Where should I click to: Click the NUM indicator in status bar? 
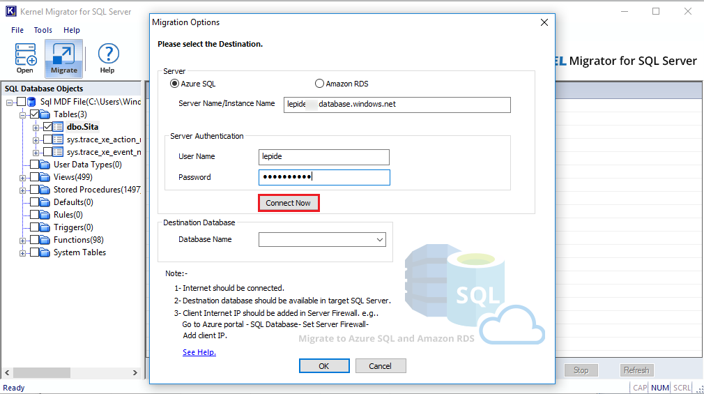tap(660, 388)
